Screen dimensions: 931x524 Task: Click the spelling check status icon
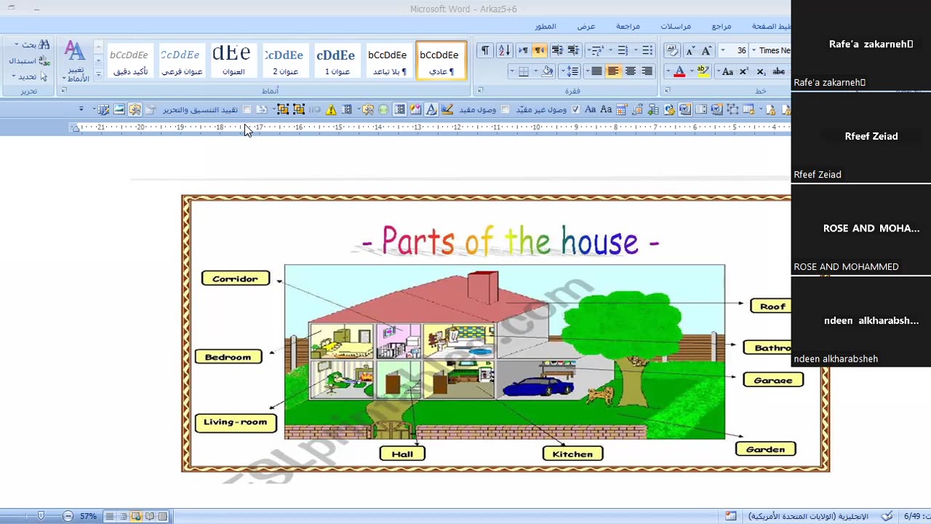pos(887,516)
